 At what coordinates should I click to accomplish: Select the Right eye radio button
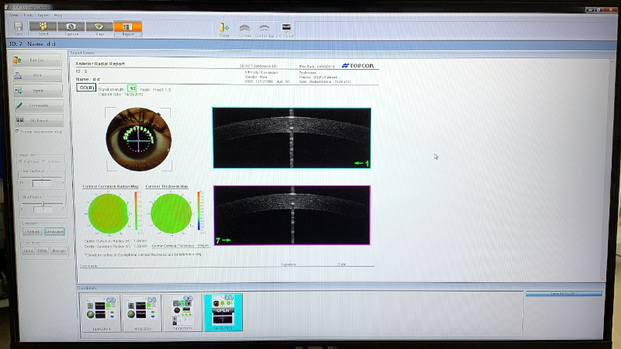[22, 161]
